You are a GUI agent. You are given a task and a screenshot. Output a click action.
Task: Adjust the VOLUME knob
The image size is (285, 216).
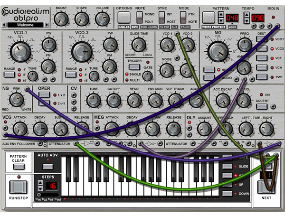pyautogui.click(x=102, y=19)
